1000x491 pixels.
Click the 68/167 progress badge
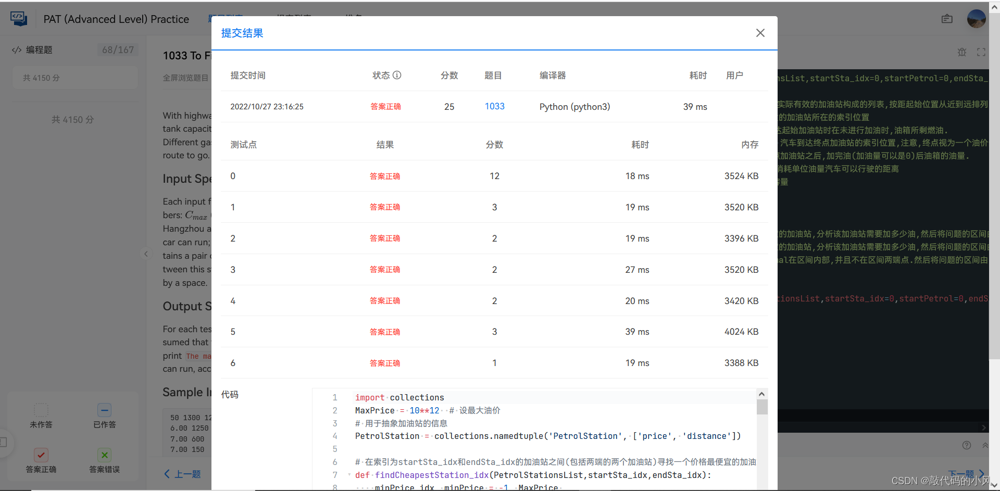pyautogui.click(x=118, y=50)
